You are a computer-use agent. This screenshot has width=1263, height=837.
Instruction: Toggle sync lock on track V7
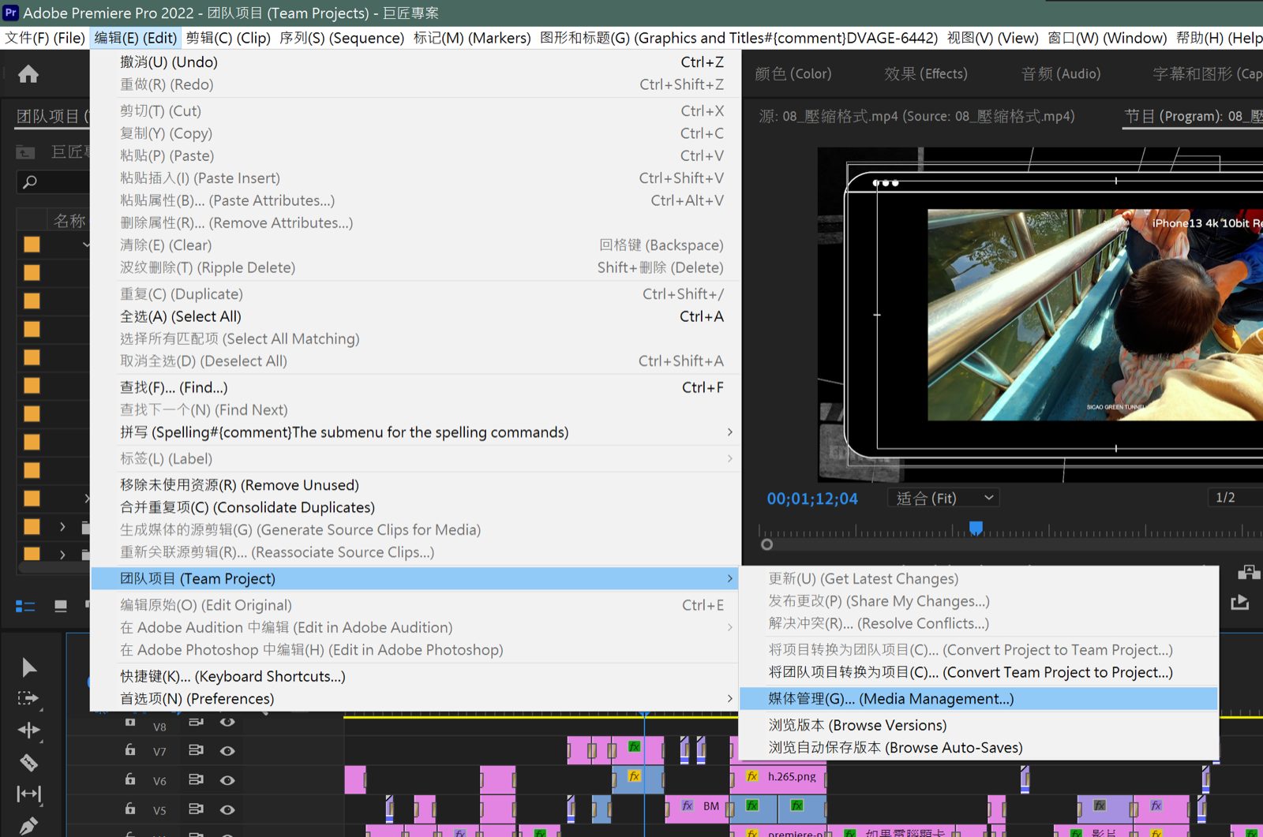(196, 750)
